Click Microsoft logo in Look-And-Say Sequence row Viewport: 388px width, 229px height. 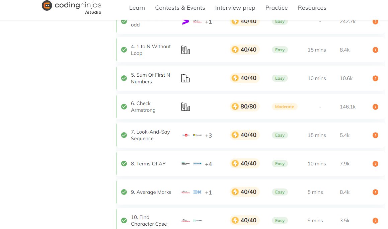(x=197, y=135)
